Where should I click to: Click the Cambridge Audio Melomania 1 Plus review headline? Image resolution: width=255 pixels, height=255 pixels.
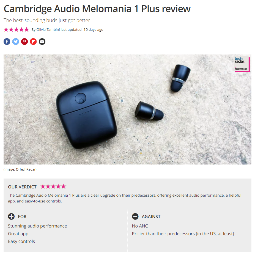(x=97, y=9)
